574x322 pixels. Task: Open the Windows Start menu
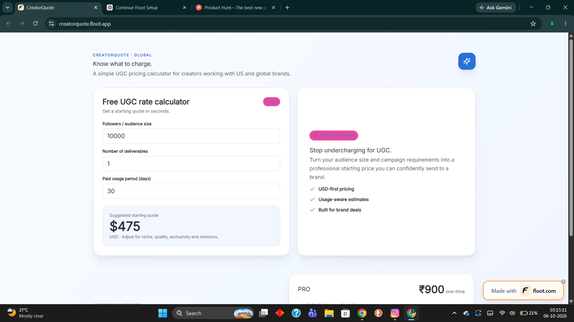[x=163, y=313]
